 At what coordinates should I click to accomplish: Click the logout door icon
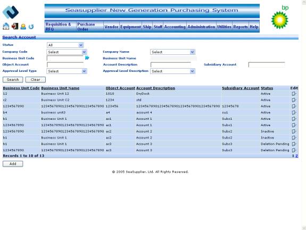[x=15, y=26]
